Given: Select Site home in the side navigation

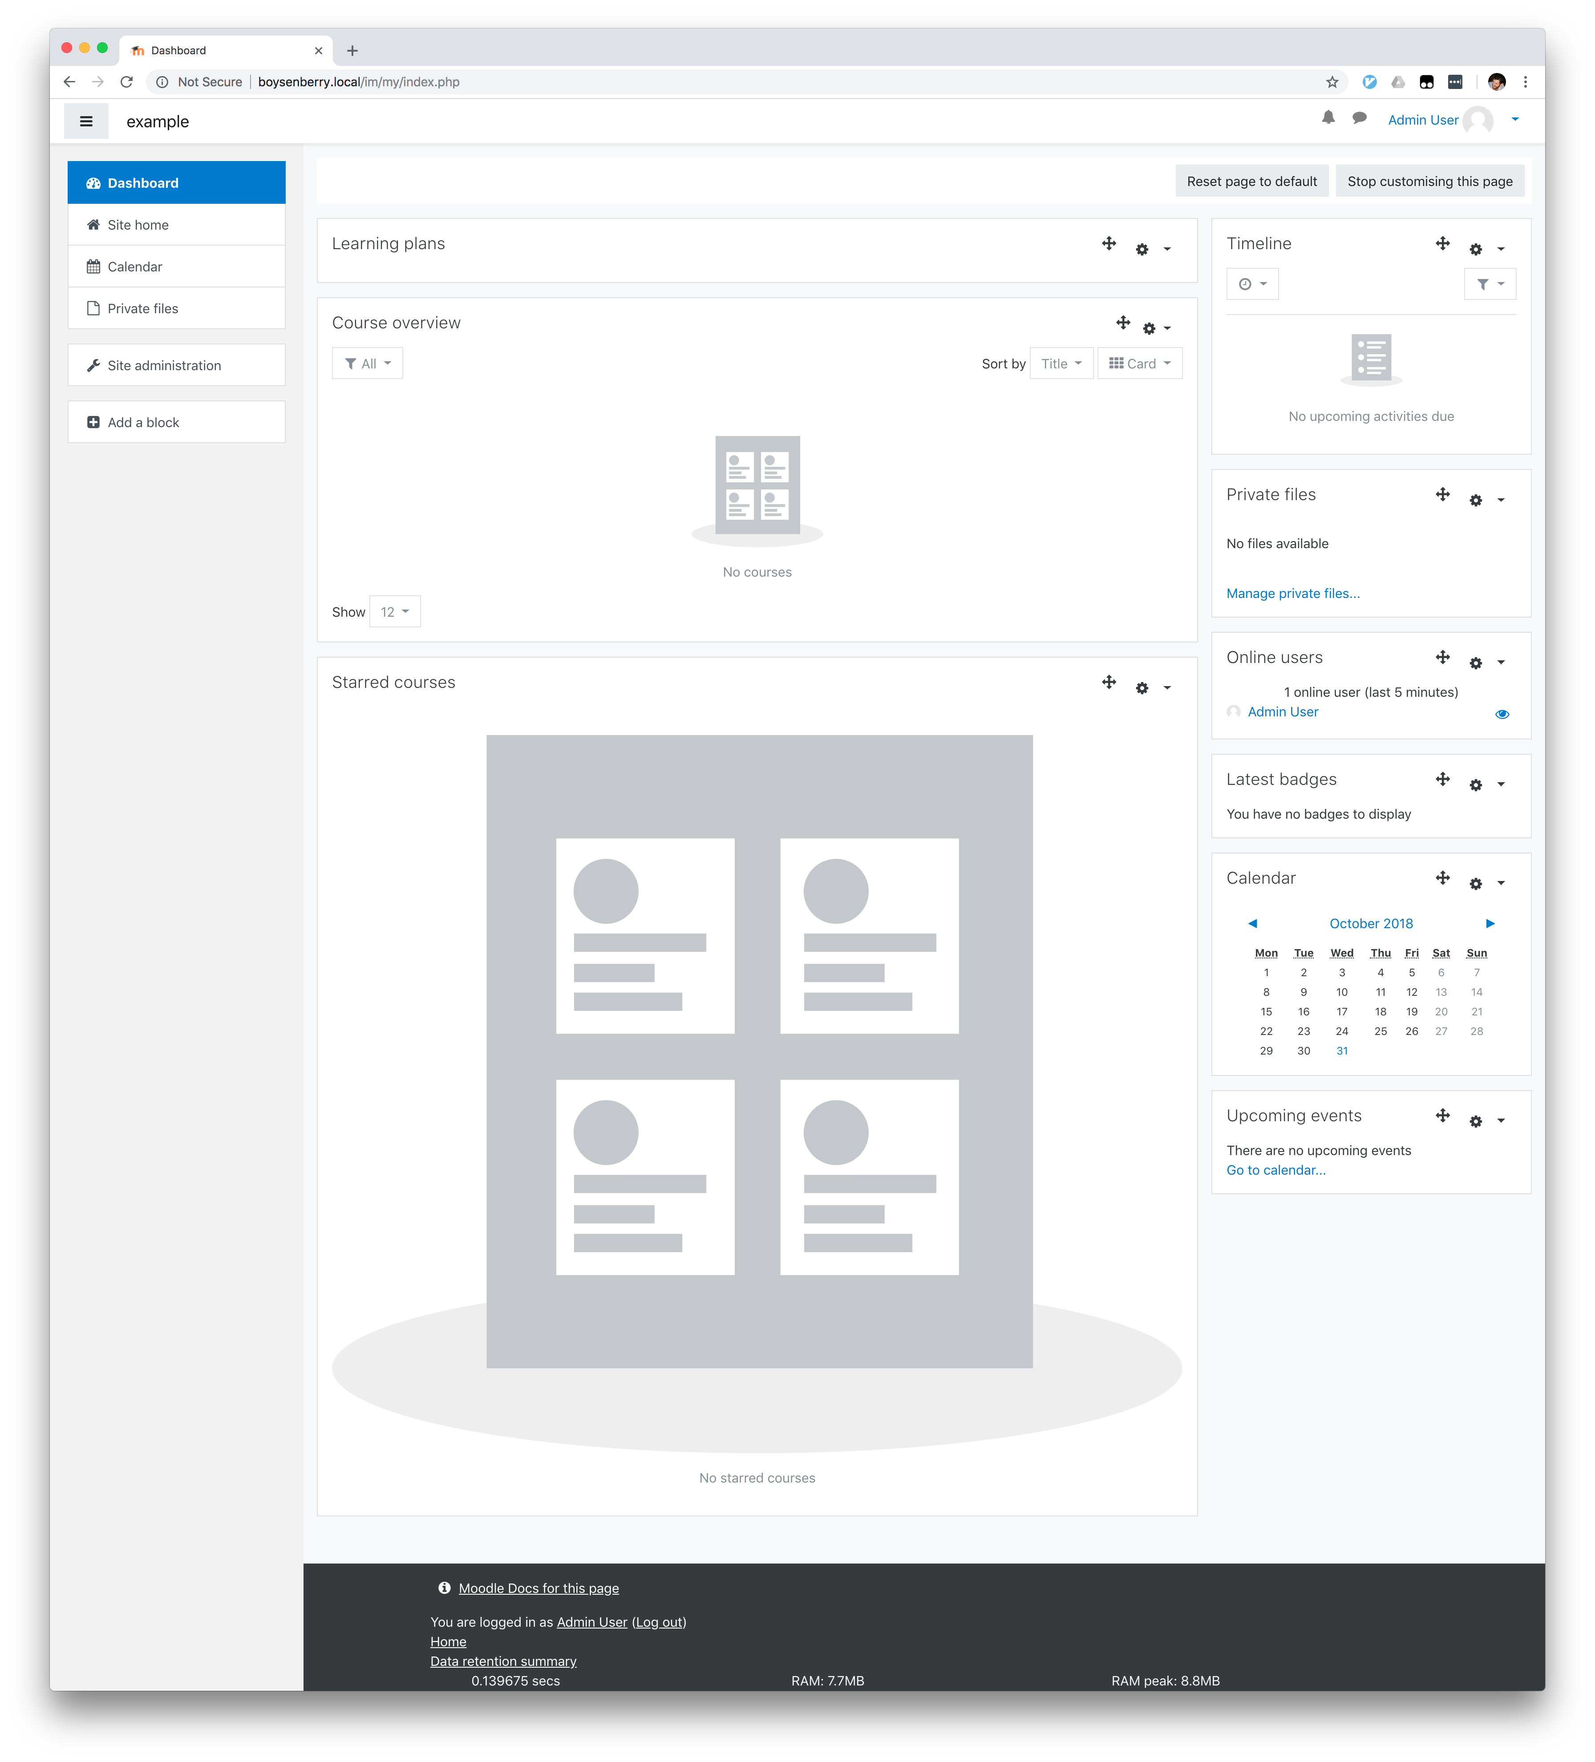Looking at the screenshot, I should click(177, 225).
